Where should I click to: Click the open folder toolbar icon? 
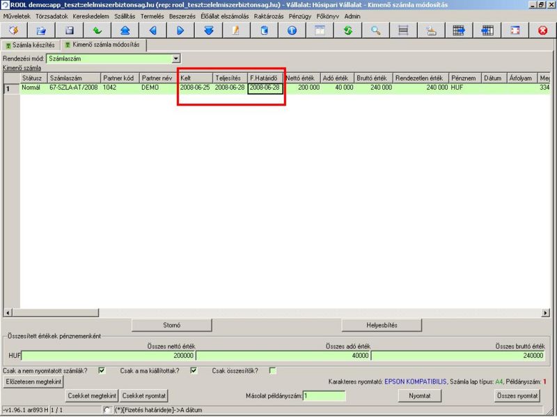pos(41,31)
